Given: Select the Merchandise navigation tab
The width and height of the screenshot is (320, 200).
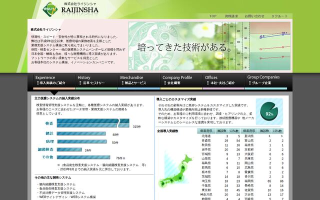Looking at the screenshot, I should (139, 81).
